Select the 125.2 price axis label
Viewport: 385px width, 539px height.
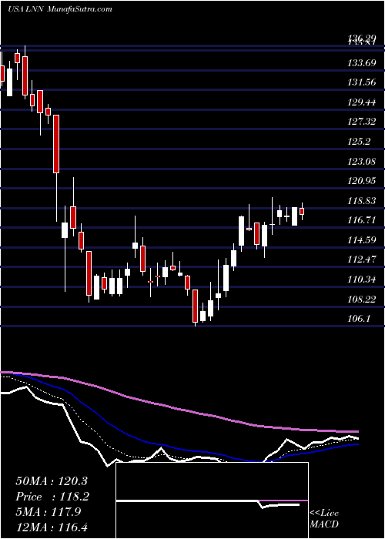click(360, 142)
